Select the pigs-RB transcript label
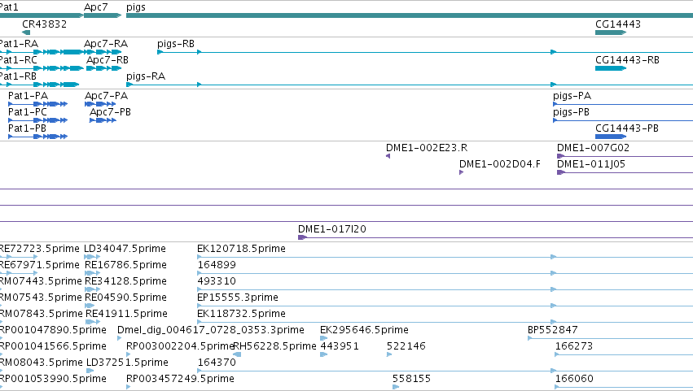 [x=176, y=44]
